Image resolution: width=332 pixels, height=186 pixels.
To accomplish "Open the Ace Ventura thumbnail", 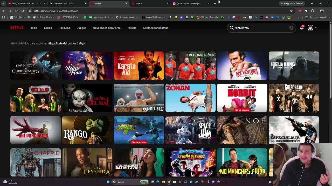I will tap(242, 66).
